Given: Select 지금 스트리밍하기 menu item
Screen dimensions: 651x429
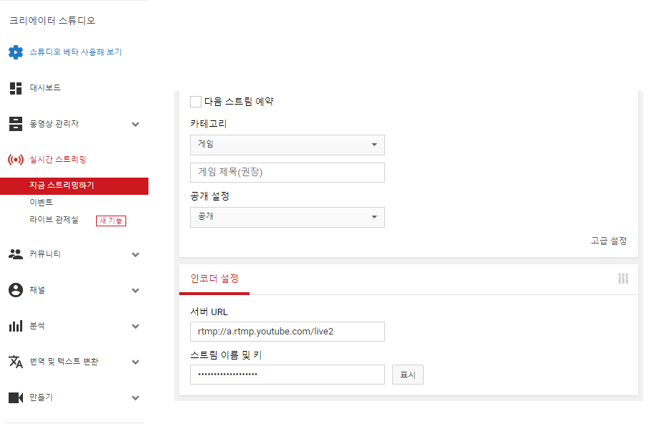Looking at the screenshot, I should tap(74, 186).
